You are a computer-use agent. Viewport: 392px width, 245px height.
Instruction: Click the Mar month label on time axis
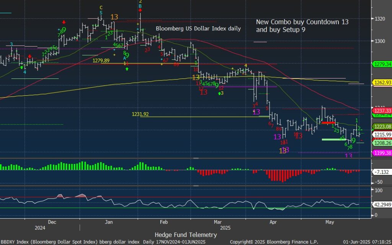218,222
